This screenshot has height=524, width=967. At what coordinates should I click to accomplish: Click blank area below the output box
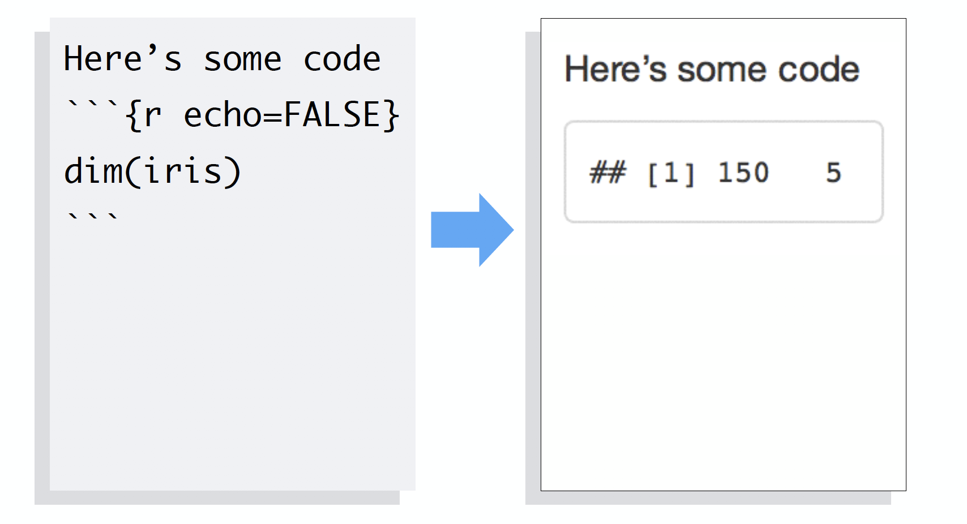pyautogui.click(x=723, y=357)
